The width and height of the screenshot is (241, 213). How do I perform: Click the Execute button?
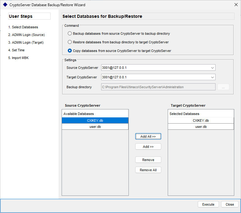click(x=208, y=204)
